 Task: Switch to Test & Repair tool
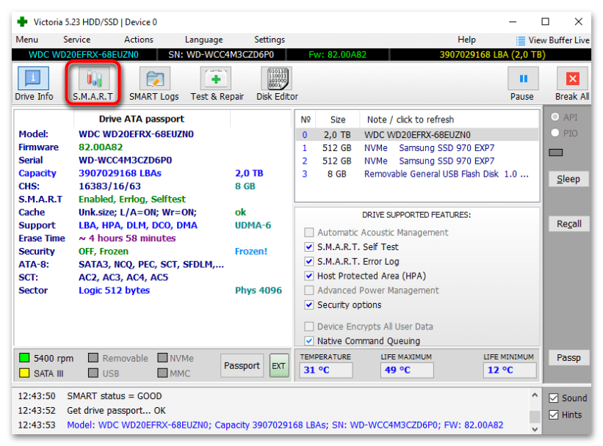(x=216, y=78)
